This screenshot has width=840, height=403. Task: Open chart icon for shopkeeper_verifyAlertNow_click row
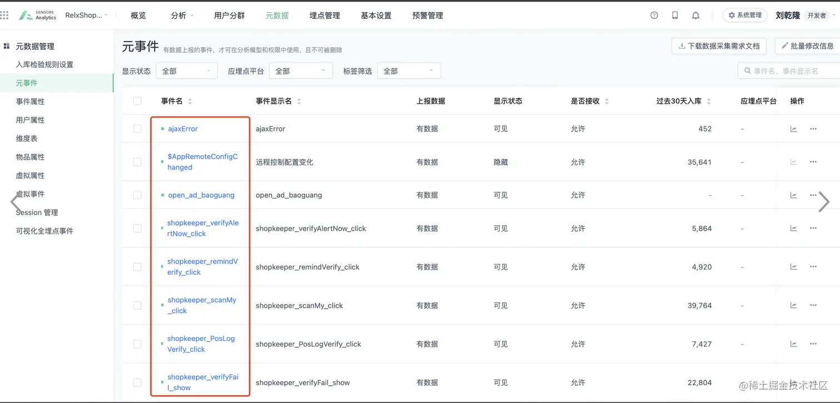click(793, 228)
